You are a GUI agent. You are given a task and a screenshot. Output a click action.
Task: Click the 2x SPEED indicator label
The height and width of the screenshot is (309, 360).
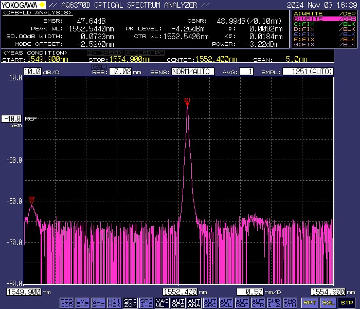click(105, 53)
